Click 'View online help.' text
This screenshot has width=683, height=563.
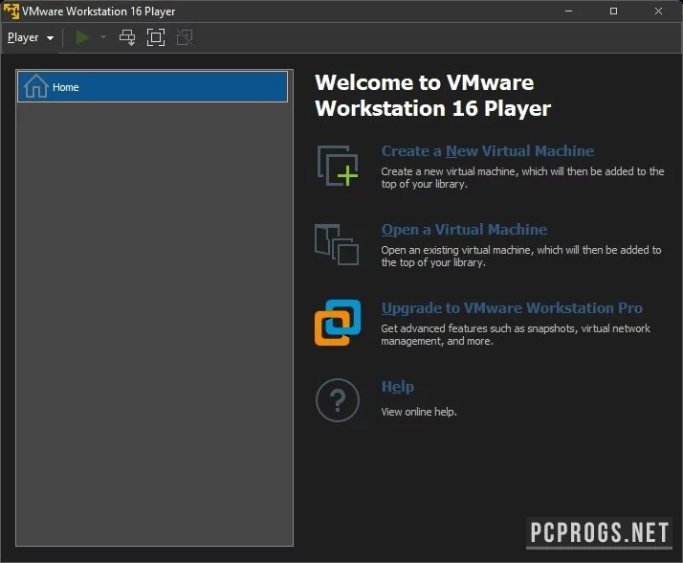click(x=419, y=412)
